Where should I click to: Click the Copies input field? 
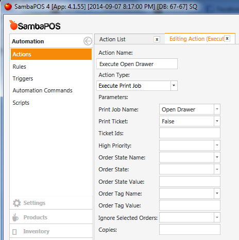coord(190,230)
